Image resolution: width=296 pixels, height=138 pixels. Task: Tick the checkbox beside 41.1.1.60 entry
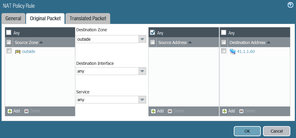[x=224, y=51]
